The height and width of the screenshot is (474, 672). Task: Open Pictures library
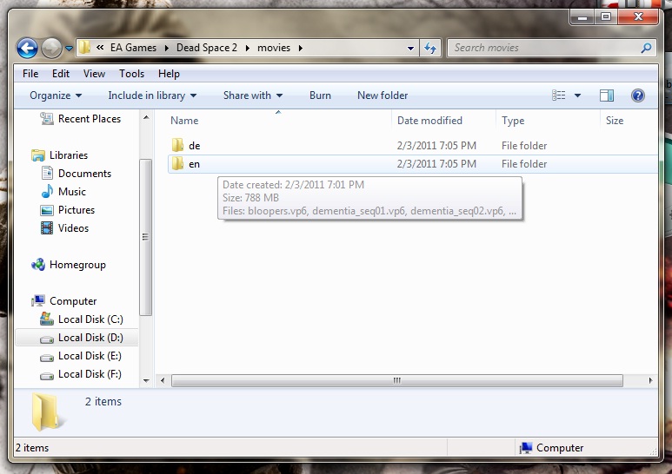pos(77,210)
